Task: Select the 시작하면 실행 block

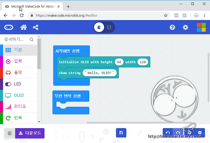Action: [x=67, y=51]
